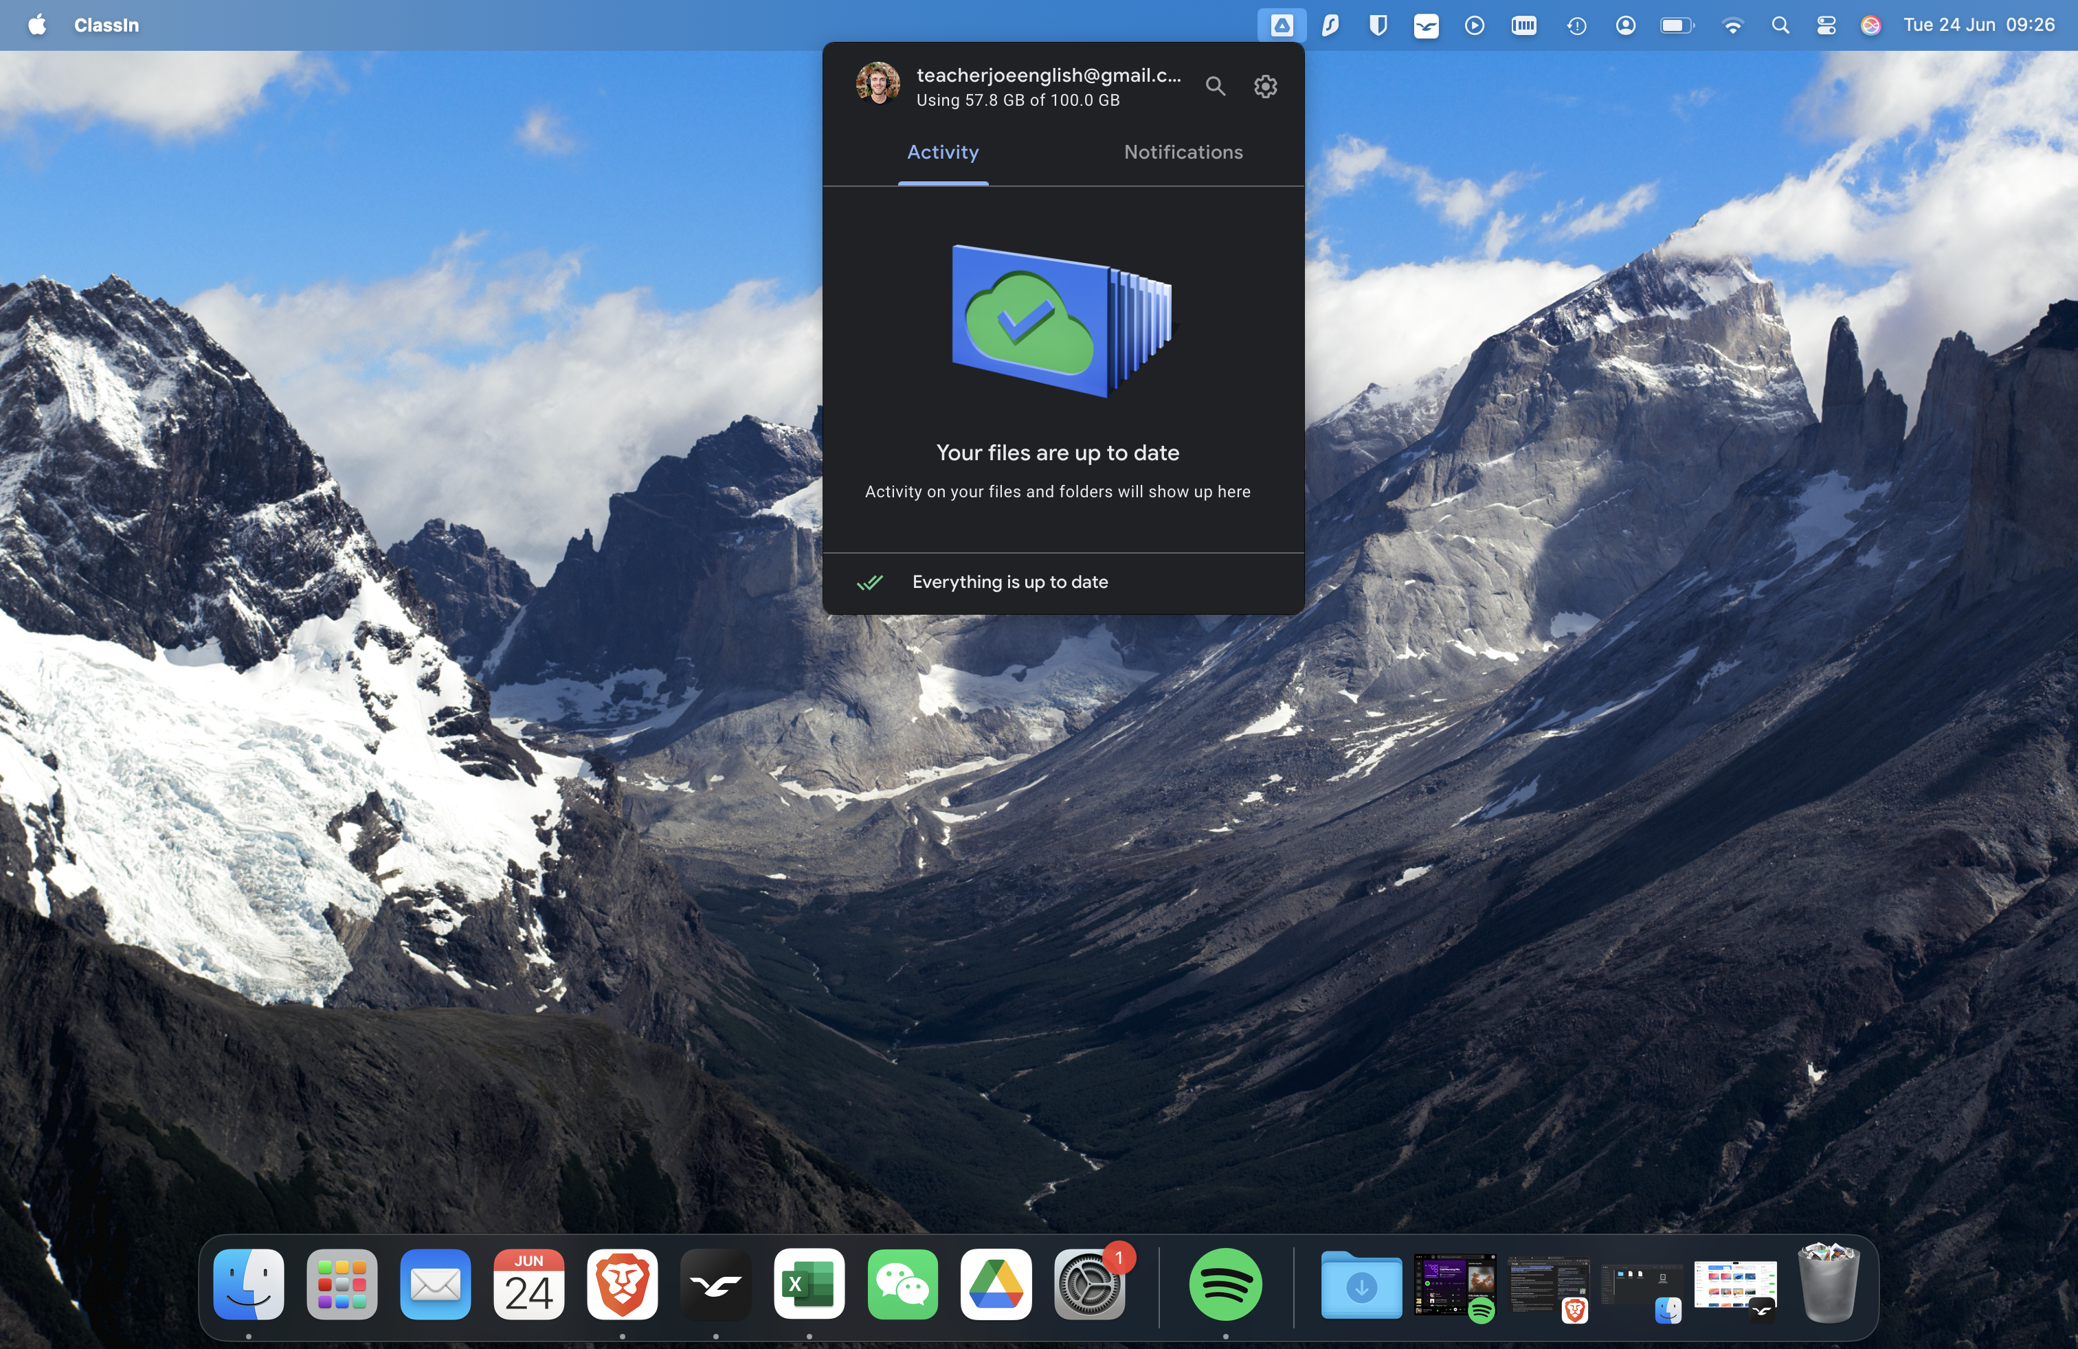The width and height of the screenshot is (2078, 1349).
Task: Click Everything is up to date status
Action: click(x=1009, y=582)
